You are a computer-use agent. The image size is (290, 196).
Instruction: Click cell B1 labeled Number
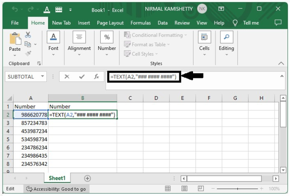(82, 106)
